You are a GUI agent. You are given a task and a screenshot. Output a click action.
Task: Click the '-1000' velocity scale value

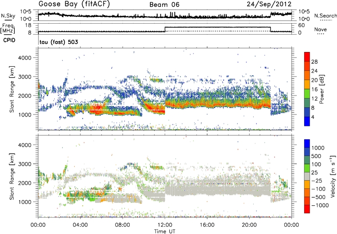coord(320,205)
